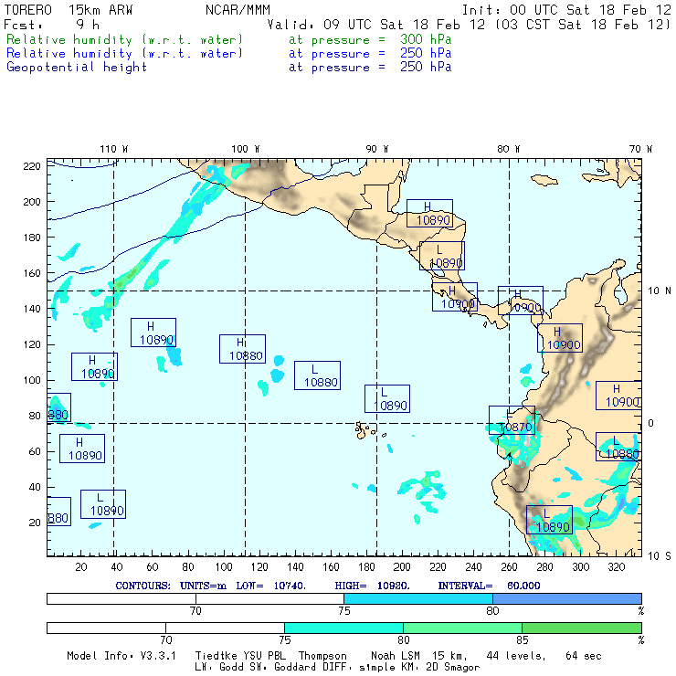
Task: Click the '220' tick on the vertical axis
Action: tap(32, 166)
